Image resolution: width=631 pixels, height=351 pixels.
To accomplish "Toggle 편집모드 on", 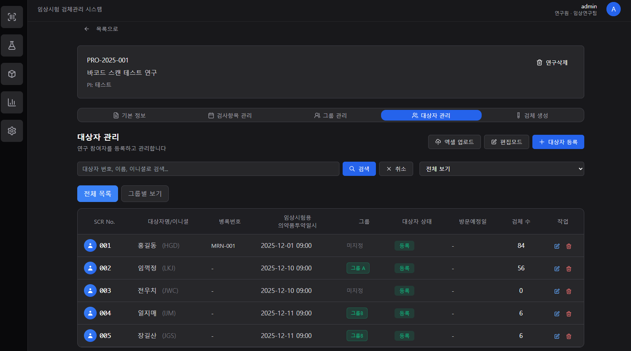I will point(506,142).
